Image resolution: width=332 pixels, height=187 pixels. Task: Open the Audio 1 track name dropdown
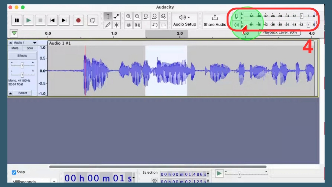(x=35, y=43)
